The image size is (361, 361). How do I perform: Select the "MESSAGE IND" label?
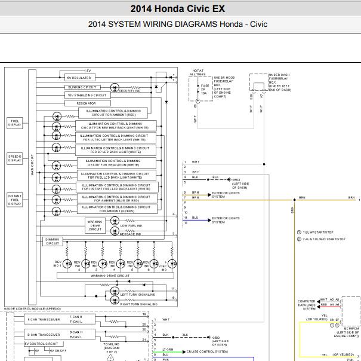tap(130, 234)
